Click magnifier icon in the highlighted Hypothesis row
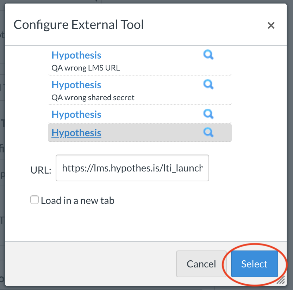 208,132
